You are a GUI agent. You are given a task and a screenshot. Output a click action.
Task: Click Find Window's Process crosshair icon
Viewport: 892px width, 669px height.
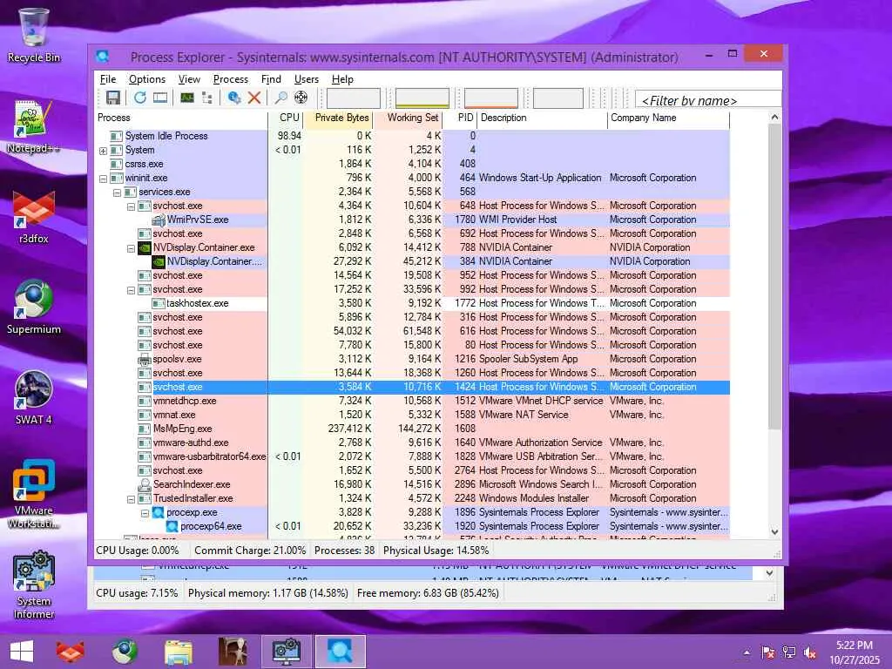301,98
